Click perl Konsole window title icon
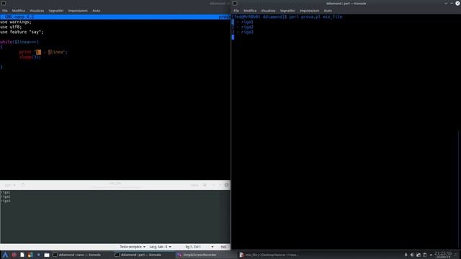Image resolution: width=461 pixels, height=259 pixels. pos(235,4)
